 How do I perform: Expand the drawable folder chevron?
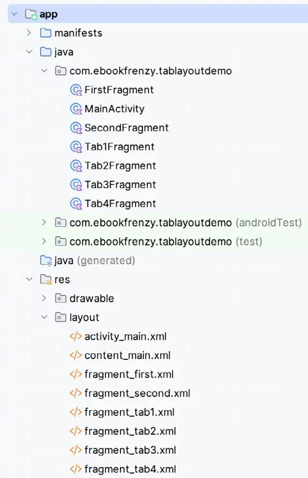44,298
